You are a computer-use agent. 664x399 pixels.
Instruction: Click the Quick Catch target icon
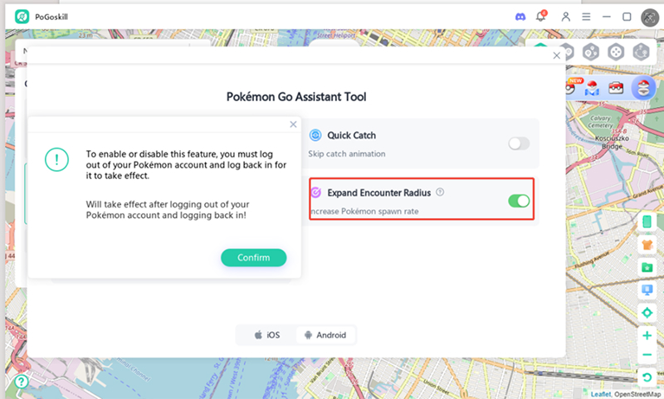click(315, 135)
